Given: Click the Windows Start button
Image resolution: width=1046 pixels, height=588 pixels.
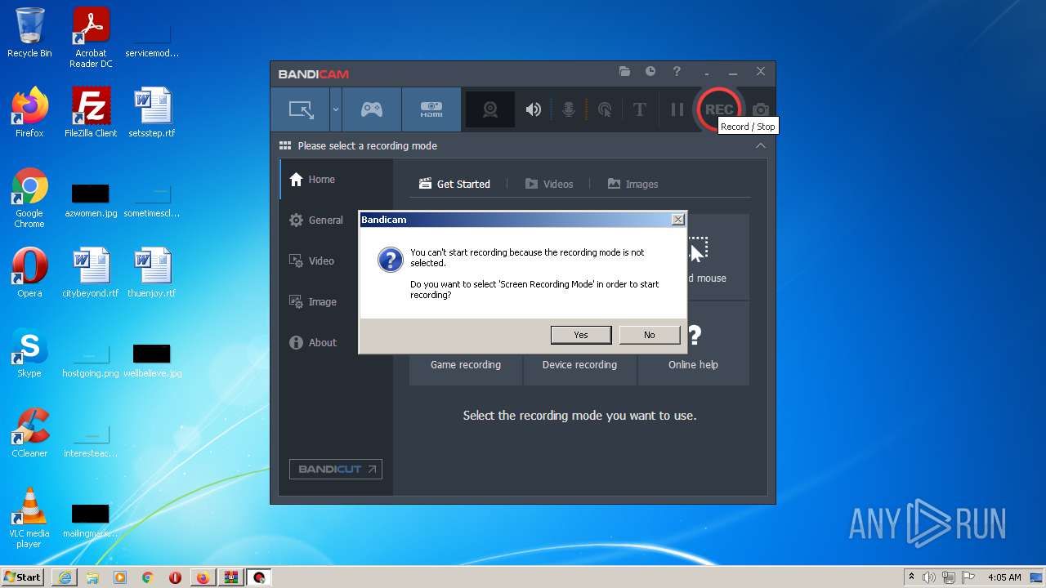Looking at the screenshot, I should pos(22,577).
